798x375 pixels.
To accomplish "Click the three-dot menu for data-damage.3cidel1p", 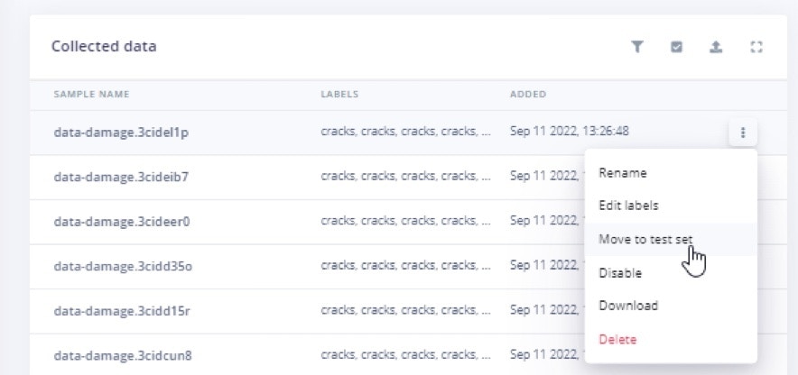I will (x=743, y=133).
